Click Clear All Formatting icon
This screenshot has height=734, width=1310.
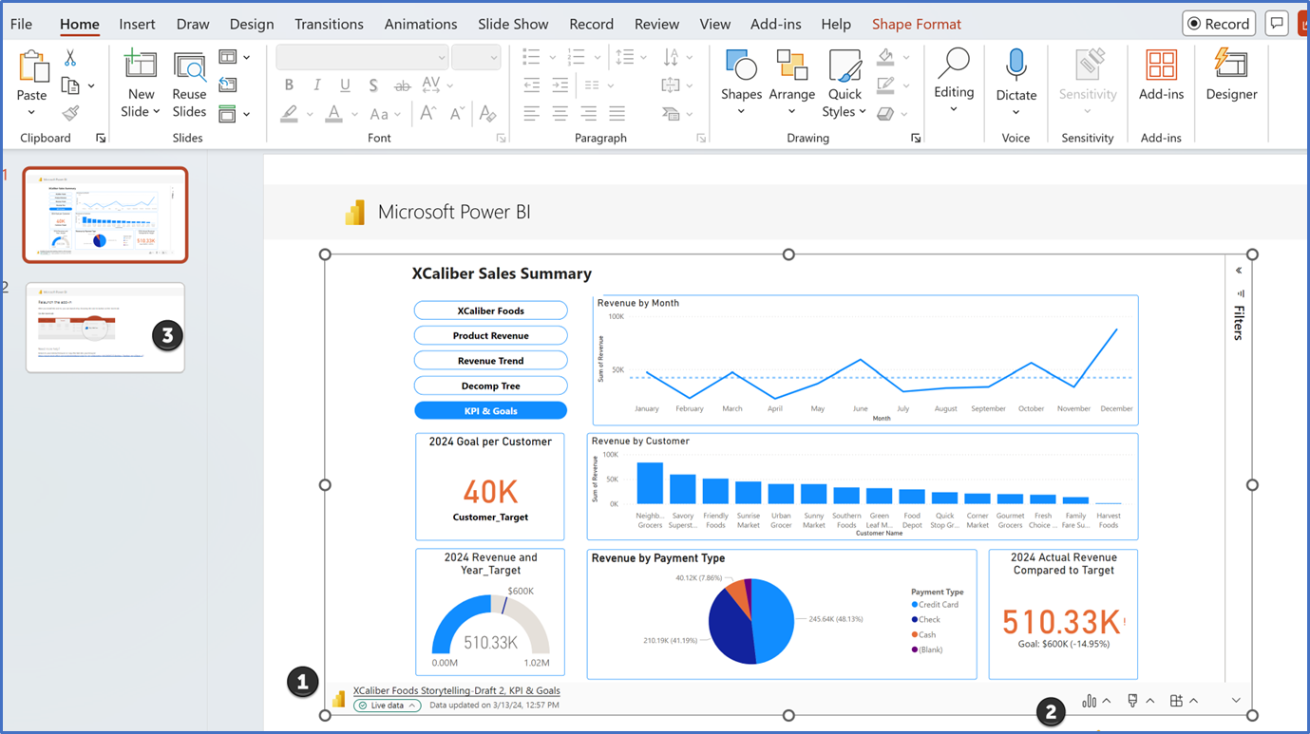488,114
